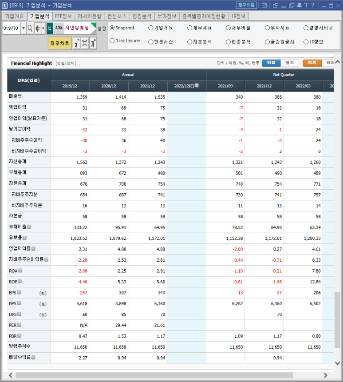Click the linked-window icon in title bar
This screenshot has height=382, width=343.
click(x=276, y=5)
